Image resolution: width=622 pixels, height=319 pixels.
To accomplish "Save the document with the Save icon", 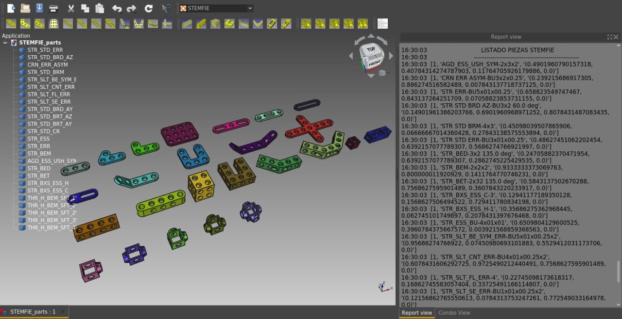I will [39, 8].
